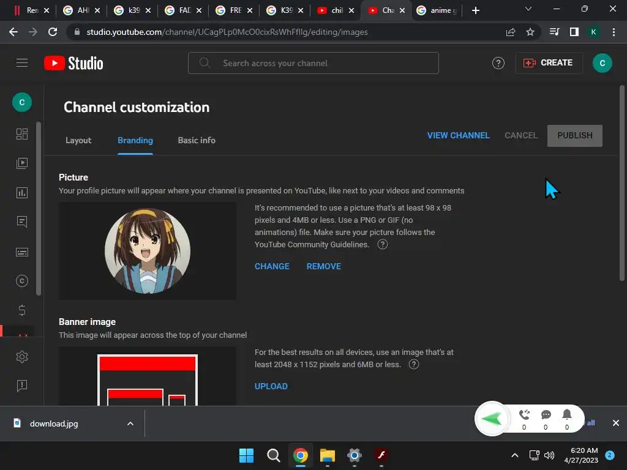627x470 pixels.
Task: Click the YouTube Studio logo
Action: click(x=73, y=63)
